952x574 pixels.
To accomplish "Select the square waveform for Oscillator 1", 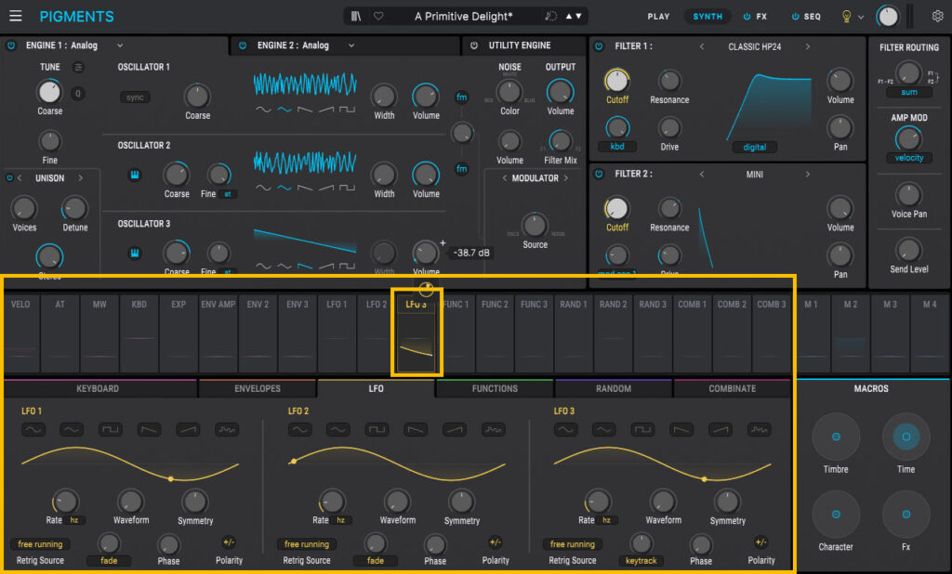I will (x=348, y=110).
